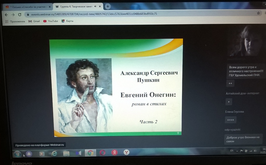Open the purple Alice assistant taskbar icon

29,154
